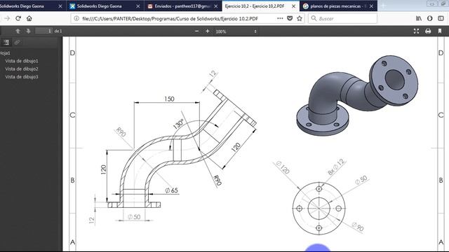Select Hoja1 outline item

tap(5, 53)
